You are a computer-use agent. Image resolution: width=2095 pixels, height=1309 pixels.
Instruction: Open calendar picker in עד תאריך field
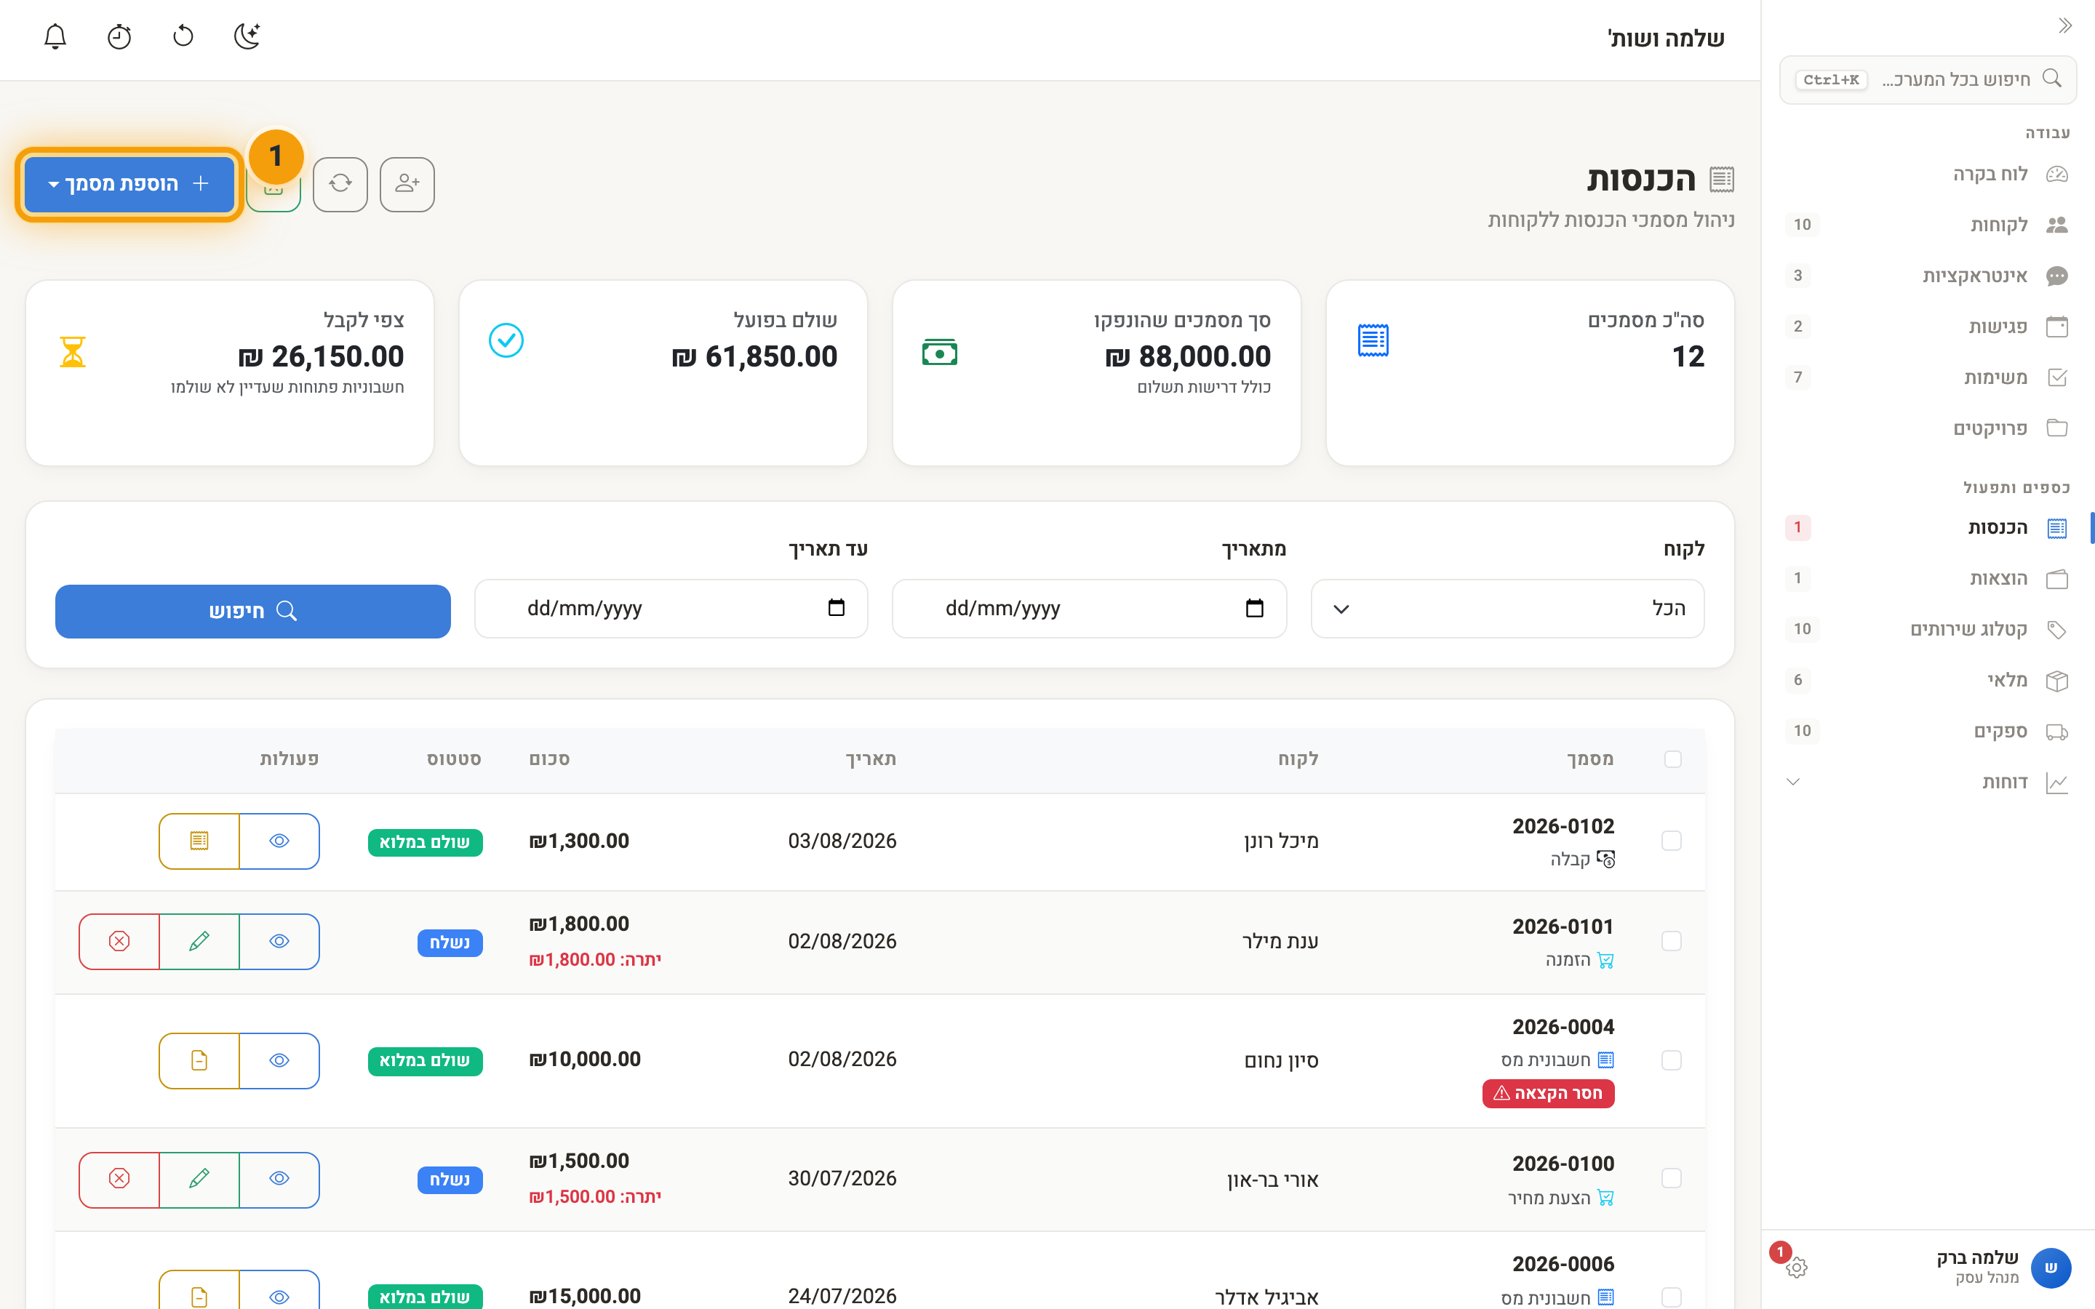tap(837, 608)
